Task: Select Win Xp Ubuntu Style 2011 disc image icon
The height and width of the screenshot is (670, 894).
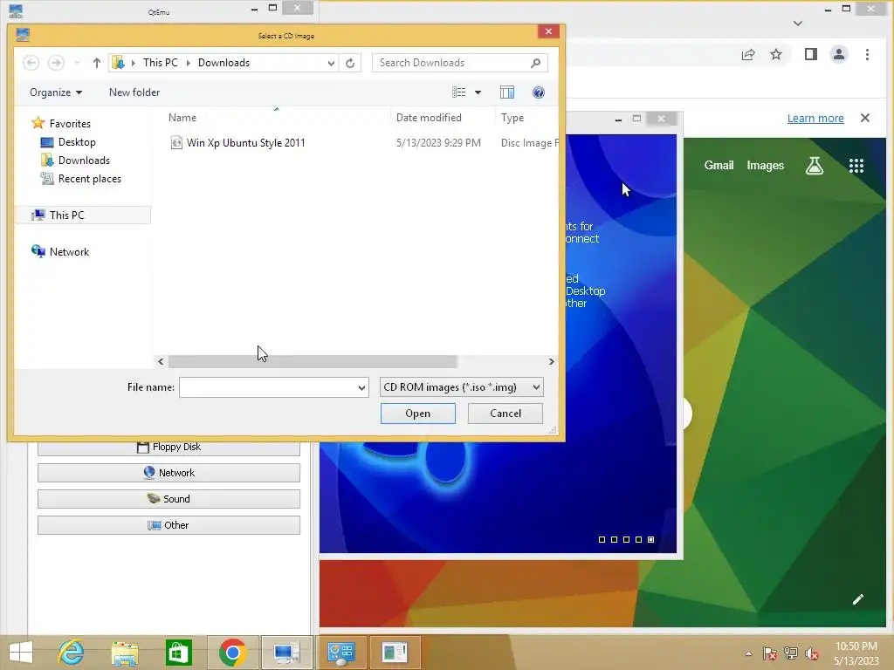Action: pyautogui.click(x=176, y=142)
